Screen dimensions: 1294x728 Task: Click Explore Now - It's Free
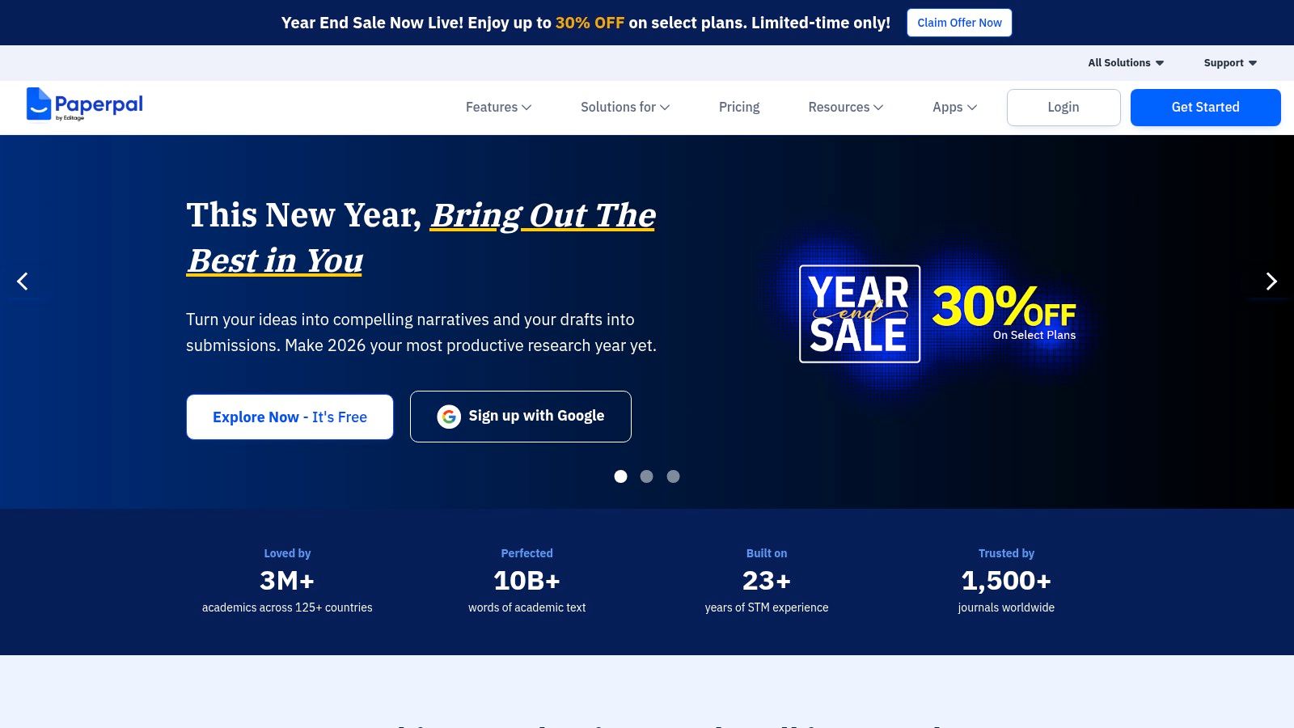tap(290, 417)
